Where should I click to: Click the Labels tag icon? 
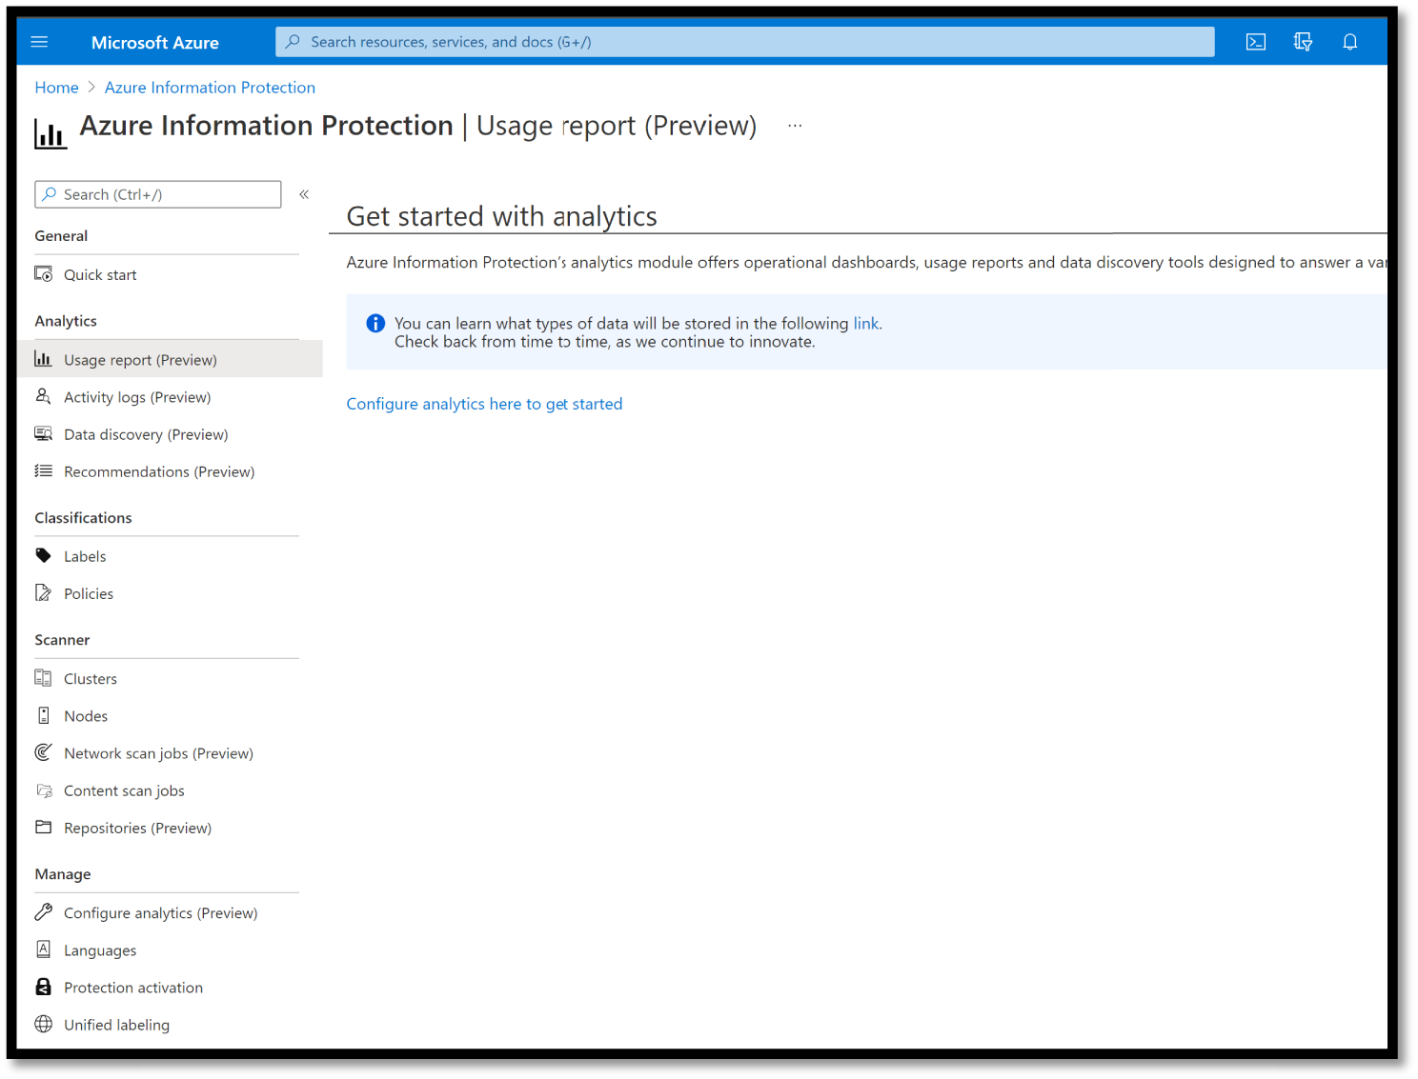click(x=43, y=555)
